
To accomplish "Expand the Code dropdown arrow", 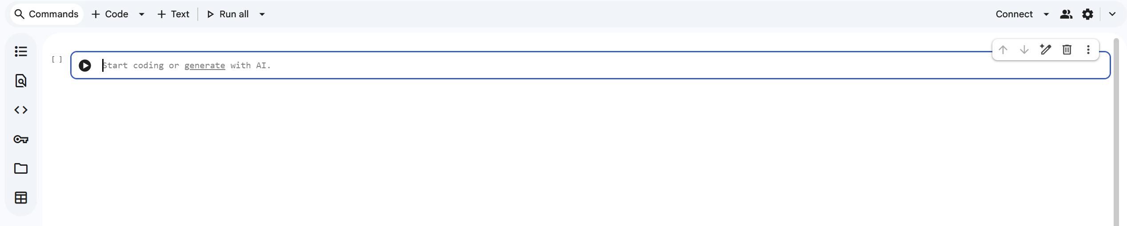I will [x=142, y=14].
